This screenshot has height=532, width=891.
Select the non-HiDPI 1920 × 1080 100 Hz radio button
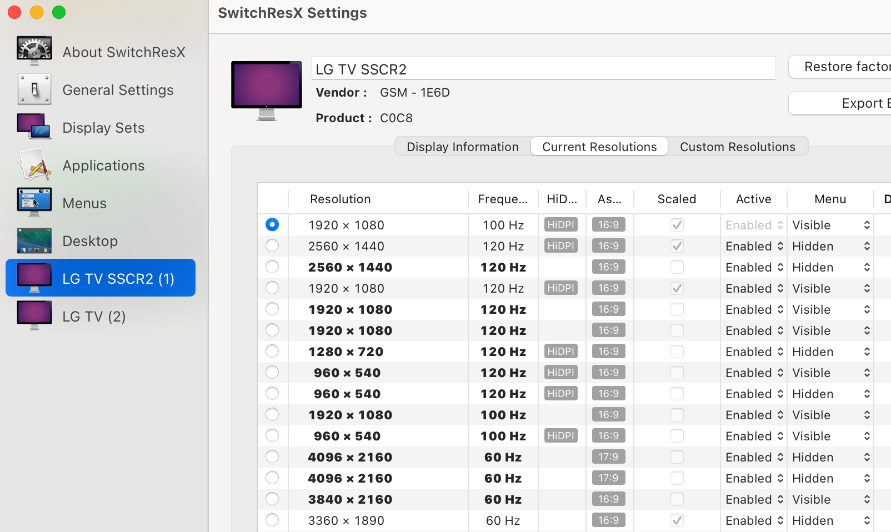pyautogui.click(x=272, y=414)
